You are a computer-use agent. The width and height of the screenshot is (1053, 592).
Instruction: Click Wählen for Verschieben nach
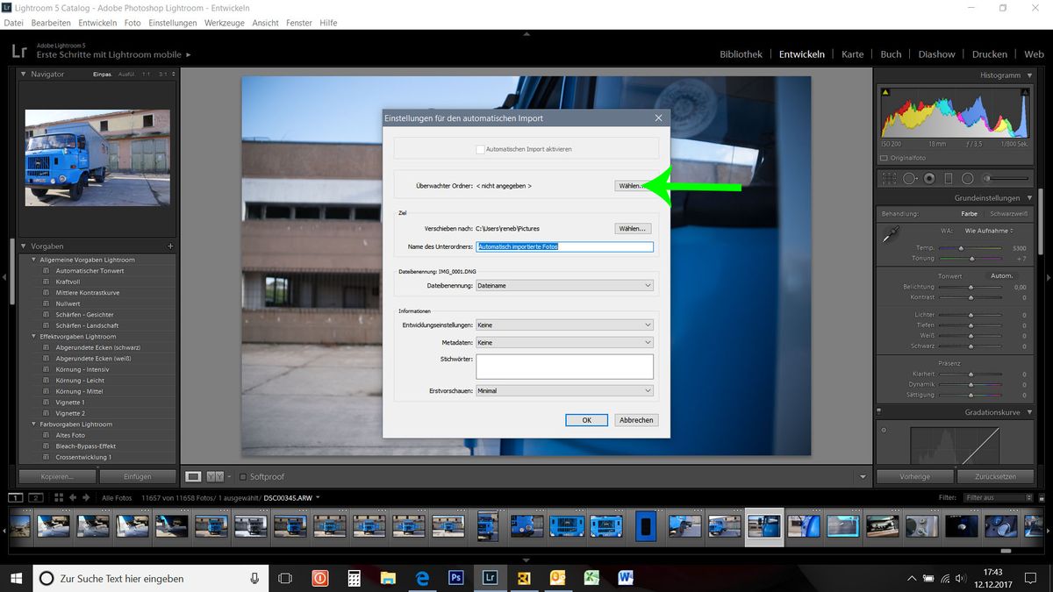633,228
